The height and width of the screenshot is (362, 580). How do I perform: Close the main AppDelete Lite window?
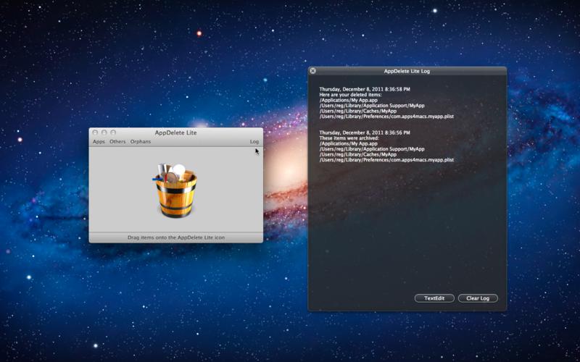click(x=95, y=132)
